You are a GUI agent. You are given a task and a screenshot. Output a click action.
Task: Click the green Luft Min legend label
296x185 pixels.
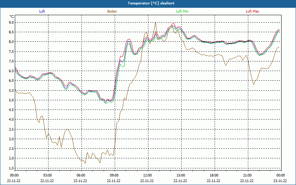point(182,11)
